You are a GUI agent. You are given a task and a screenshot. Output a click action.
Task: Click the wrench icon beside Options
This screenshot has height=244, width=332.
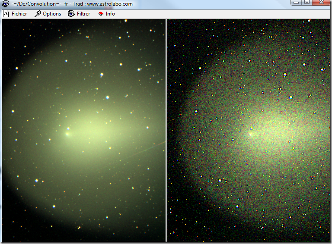tap(38, 14)
